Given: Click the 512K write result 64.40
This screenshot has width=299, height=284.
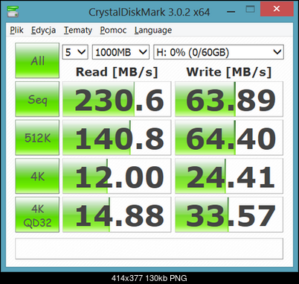Looking at the screenshot, I should 229,137.
